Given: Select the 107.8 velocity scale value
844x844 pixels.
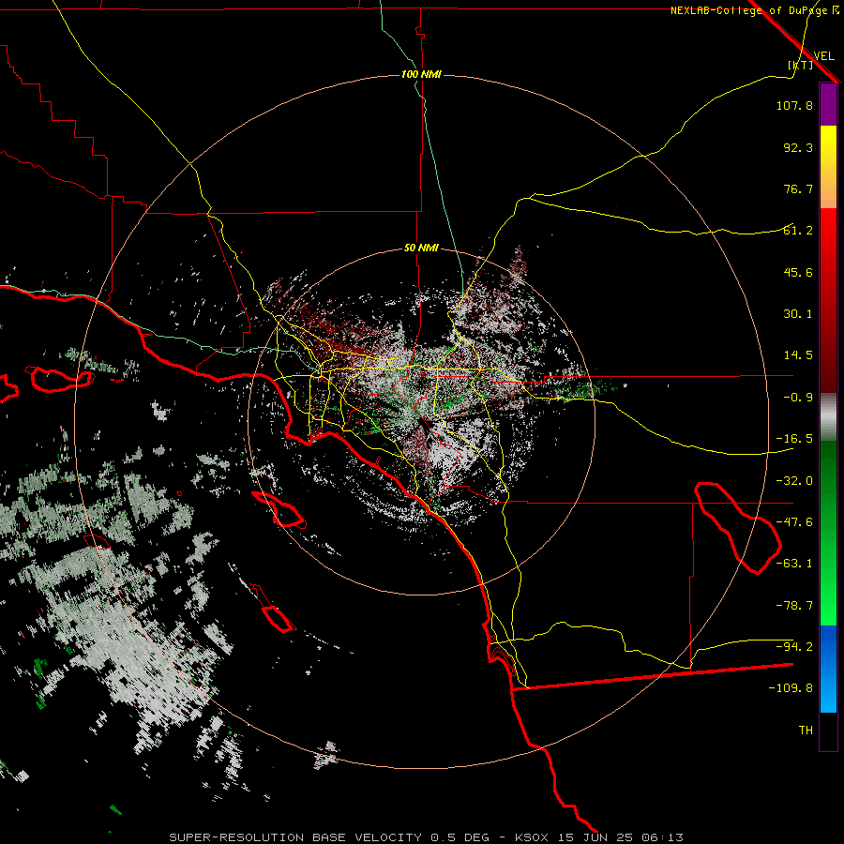Looking at the screenshot, I should coord(794,105).
